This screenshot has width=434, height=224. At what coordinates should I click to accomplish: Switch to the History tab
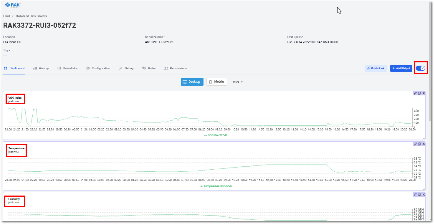(41, 68)
